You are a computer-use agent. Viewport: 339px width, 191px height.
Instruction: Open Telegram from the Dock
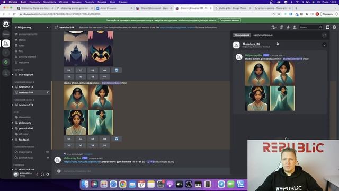[221, 184]
